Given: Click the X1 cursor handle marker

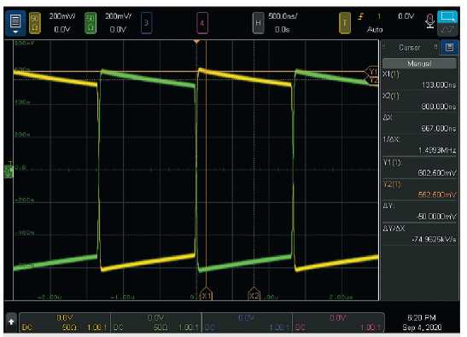Looking at the screenshot, I should coord(206,294).
